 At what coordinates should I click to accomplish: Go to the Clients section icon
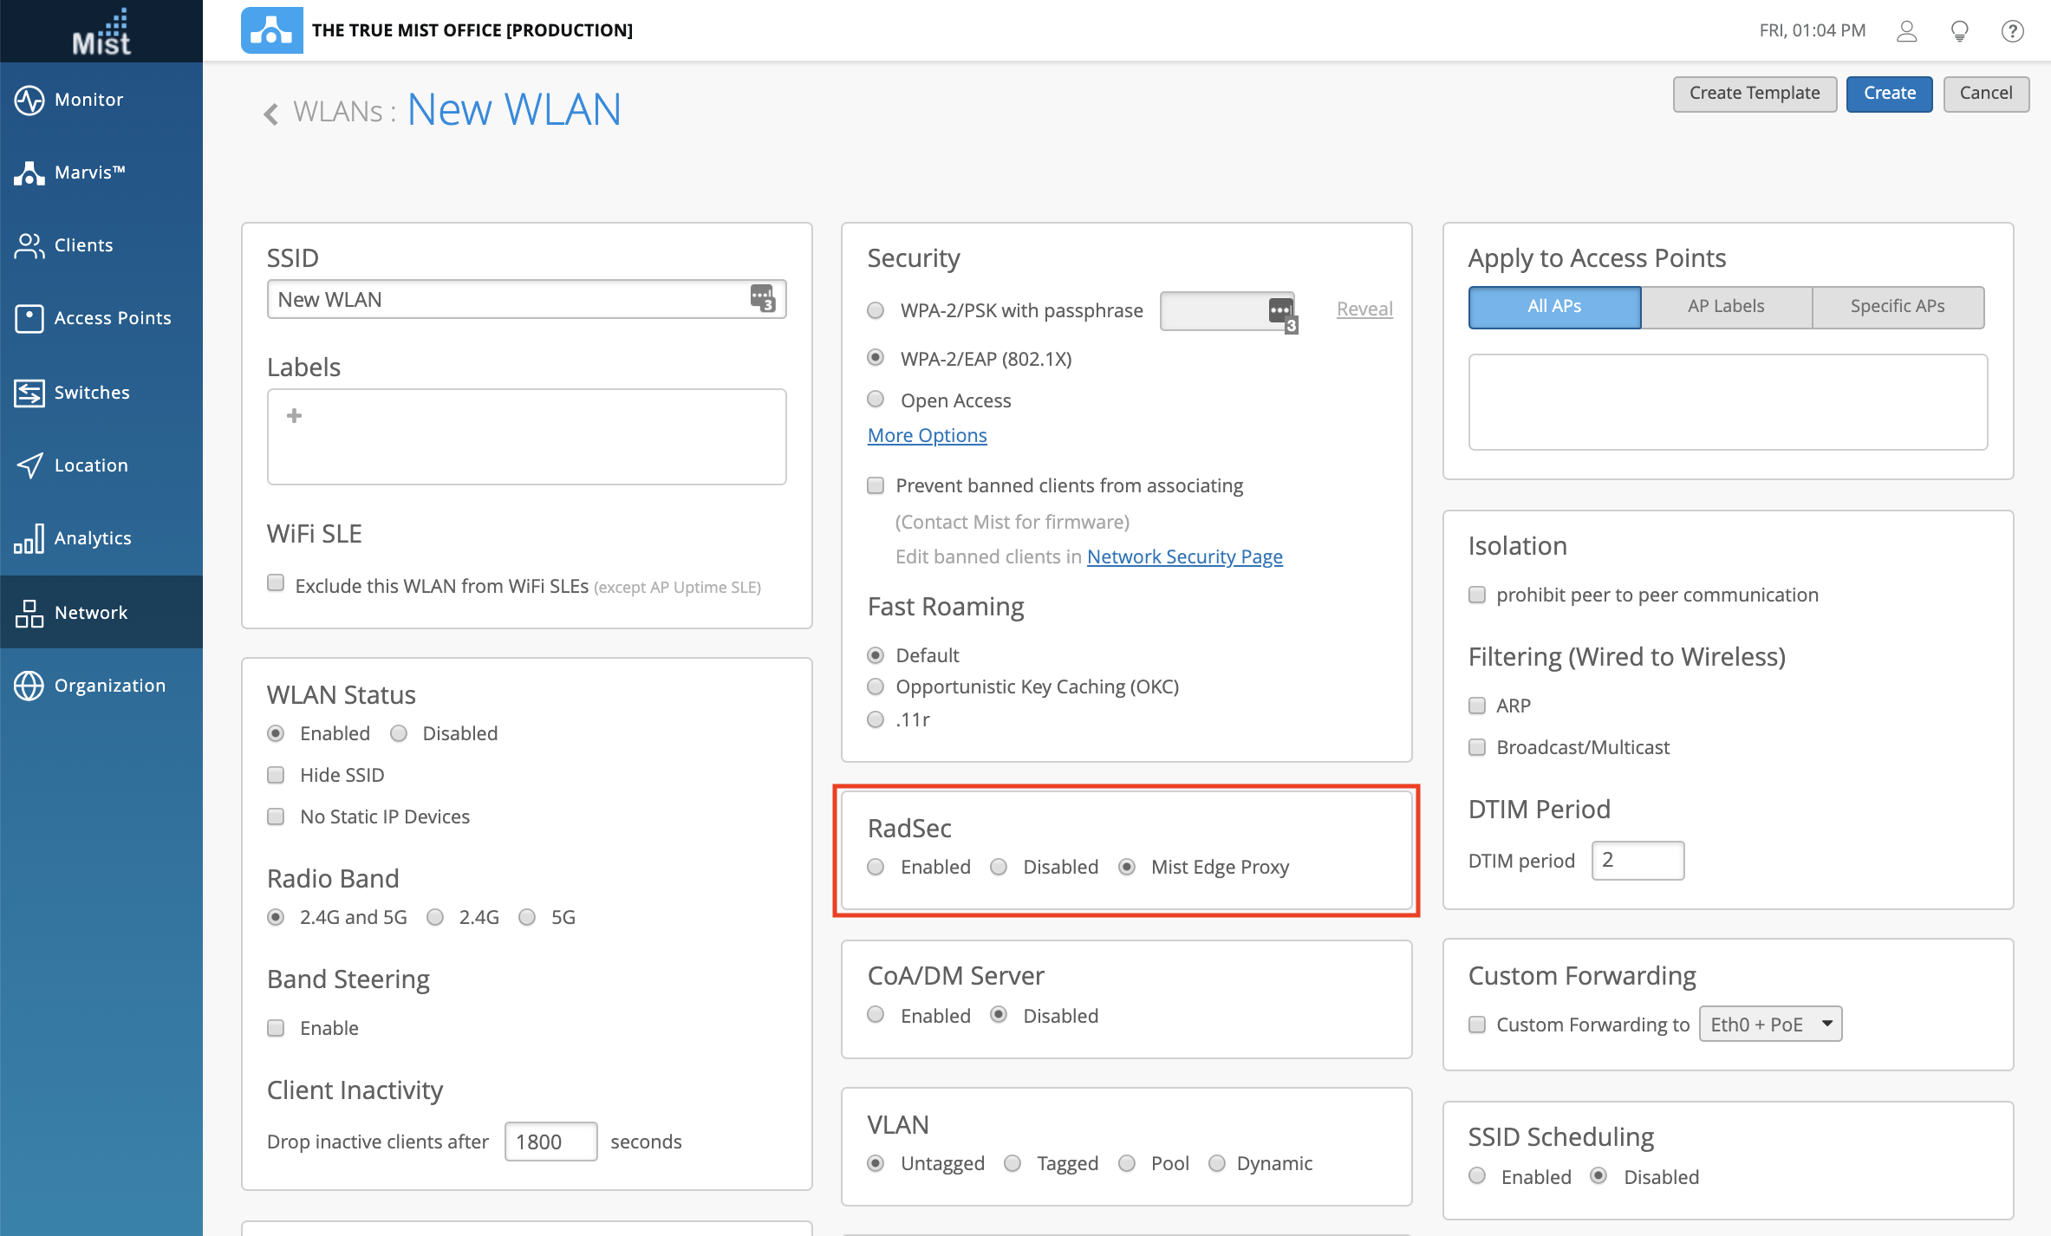tap(29, 245)
